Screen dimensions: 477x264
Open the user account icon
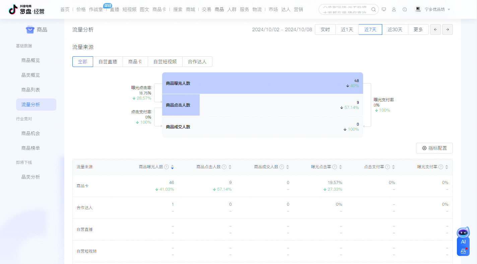(394, 9)
